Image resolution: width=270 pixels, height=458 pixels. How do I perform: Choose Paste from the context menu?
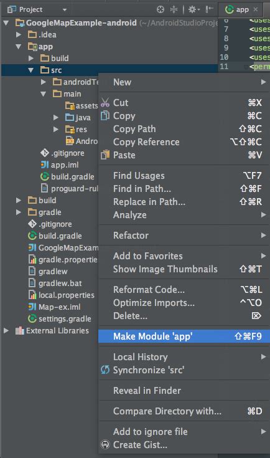point(183,155)
